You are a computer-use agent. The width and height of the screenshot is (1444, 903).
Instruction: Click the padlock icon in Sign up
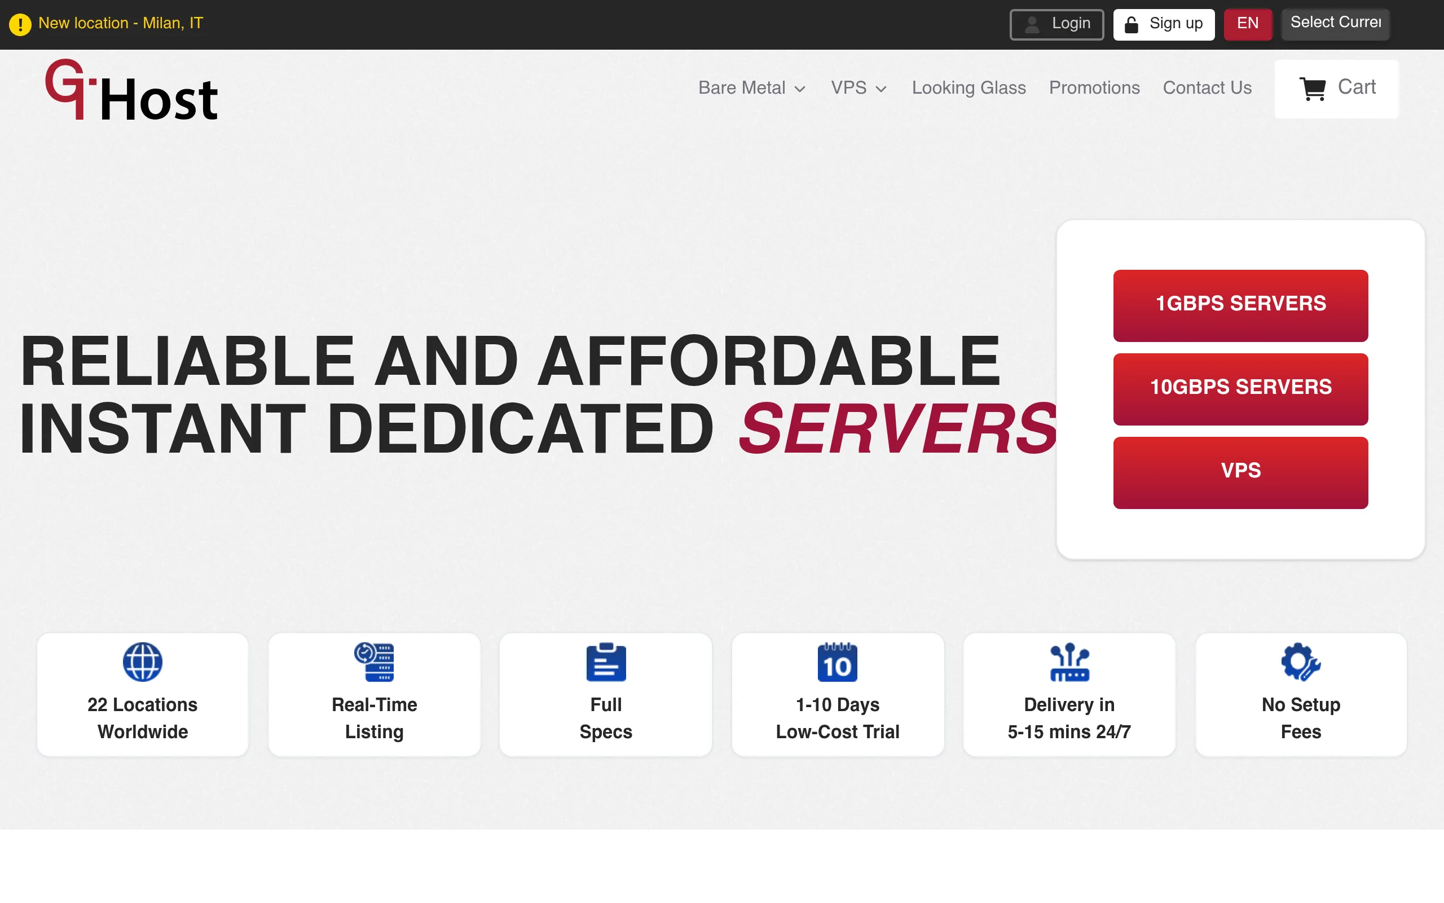(x=1132, y=24)
